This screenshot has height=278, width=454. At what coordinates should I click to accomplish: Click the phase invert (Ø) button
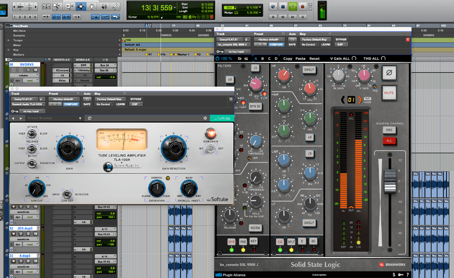tap(389, 73)
